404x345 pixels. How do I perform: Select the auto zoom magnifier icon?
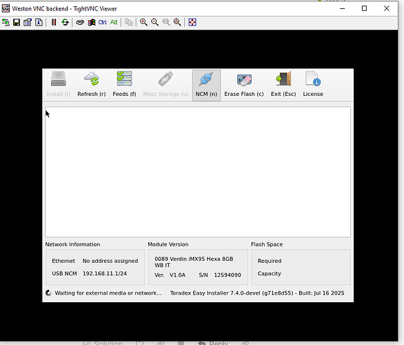tap(177, 23)
